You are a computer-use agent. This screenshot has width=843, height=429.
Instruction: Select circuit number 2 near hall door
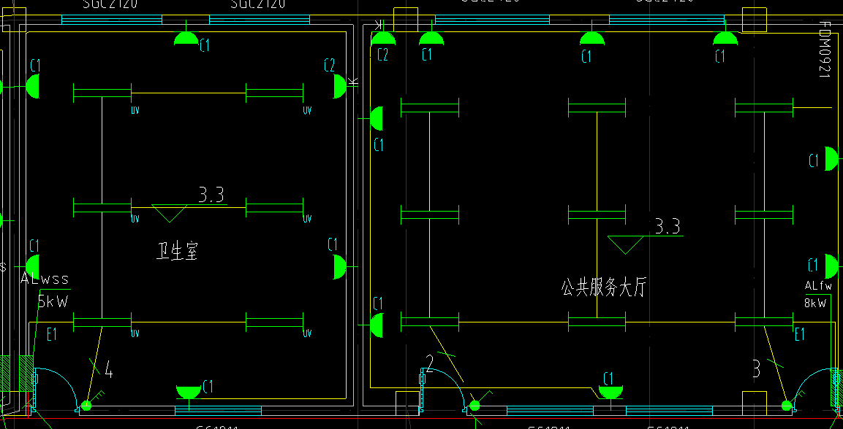pyautogui.click(x=430, y=363)
